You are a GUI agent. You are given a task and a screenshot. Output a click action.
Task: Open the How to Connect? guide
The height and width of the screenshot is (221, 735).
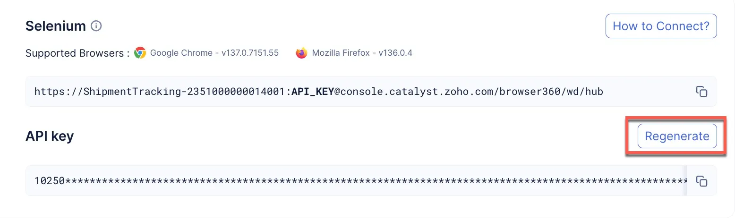click(x=661, y=26)
